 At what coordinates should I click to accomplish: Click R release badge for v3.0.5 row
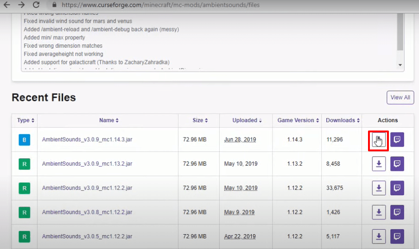pos(24,237)
